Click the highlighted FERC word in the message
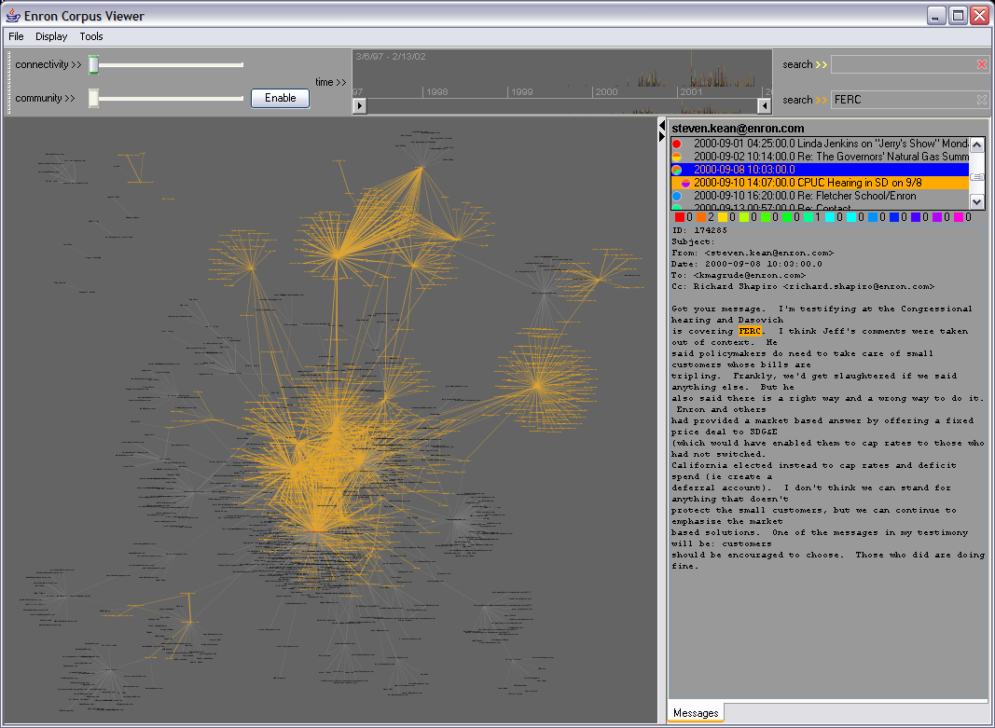 pyautogui.click(x=750, y=331)
